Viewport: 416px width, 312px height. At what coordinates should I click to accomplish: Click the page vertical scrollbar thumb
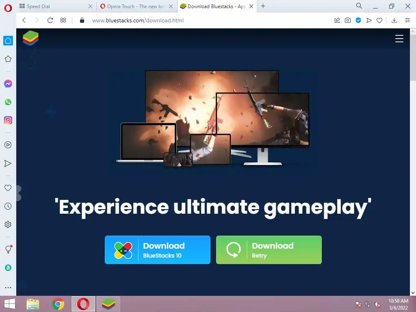pos(413,57)
